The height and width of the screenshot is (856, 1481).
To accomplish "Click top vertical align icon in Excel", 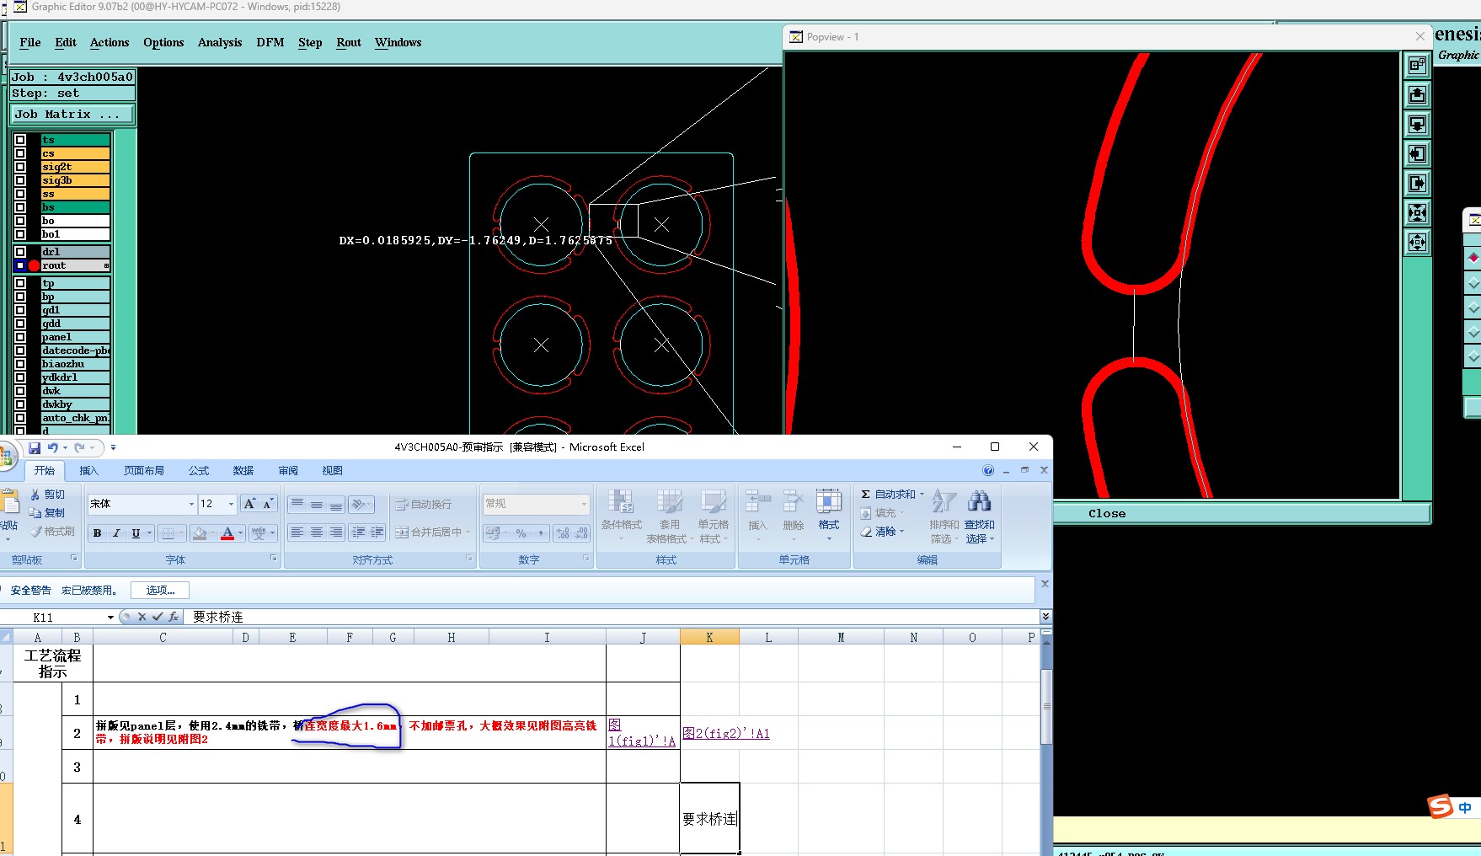I will (297, 504).
